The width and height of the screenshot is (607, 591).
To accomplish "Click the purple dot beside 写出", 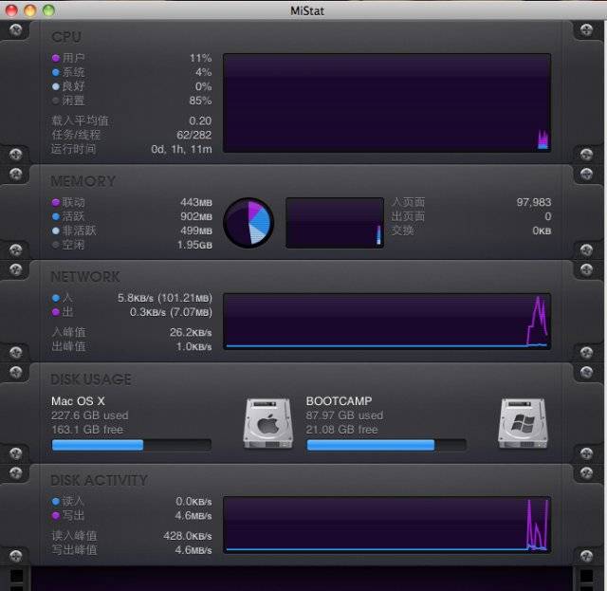I will click(56, 515).
